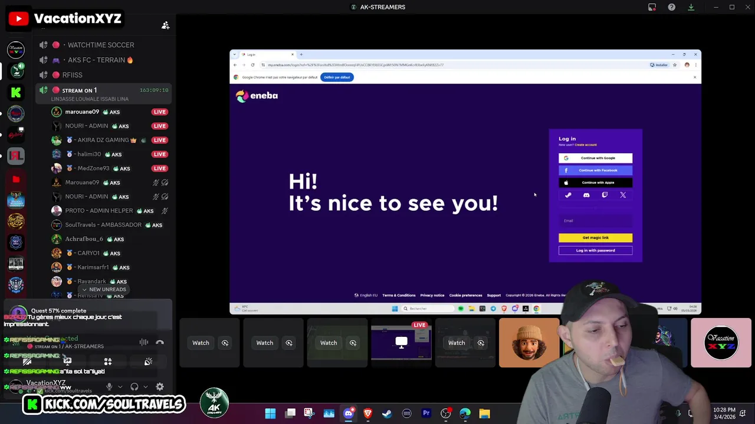Image resolution: width=755 pixels, height=424 pixels.
Task: Click member MedZone93 in voice list
Action: tap(110, 168)
